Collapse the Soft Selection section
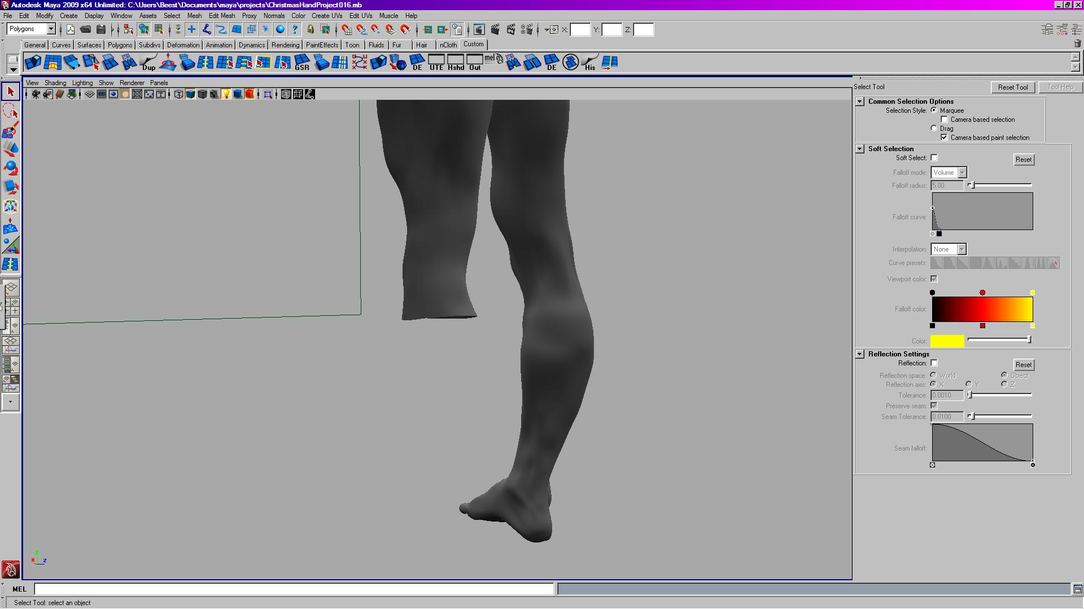The image size is (1084, 609). point(860,149)
